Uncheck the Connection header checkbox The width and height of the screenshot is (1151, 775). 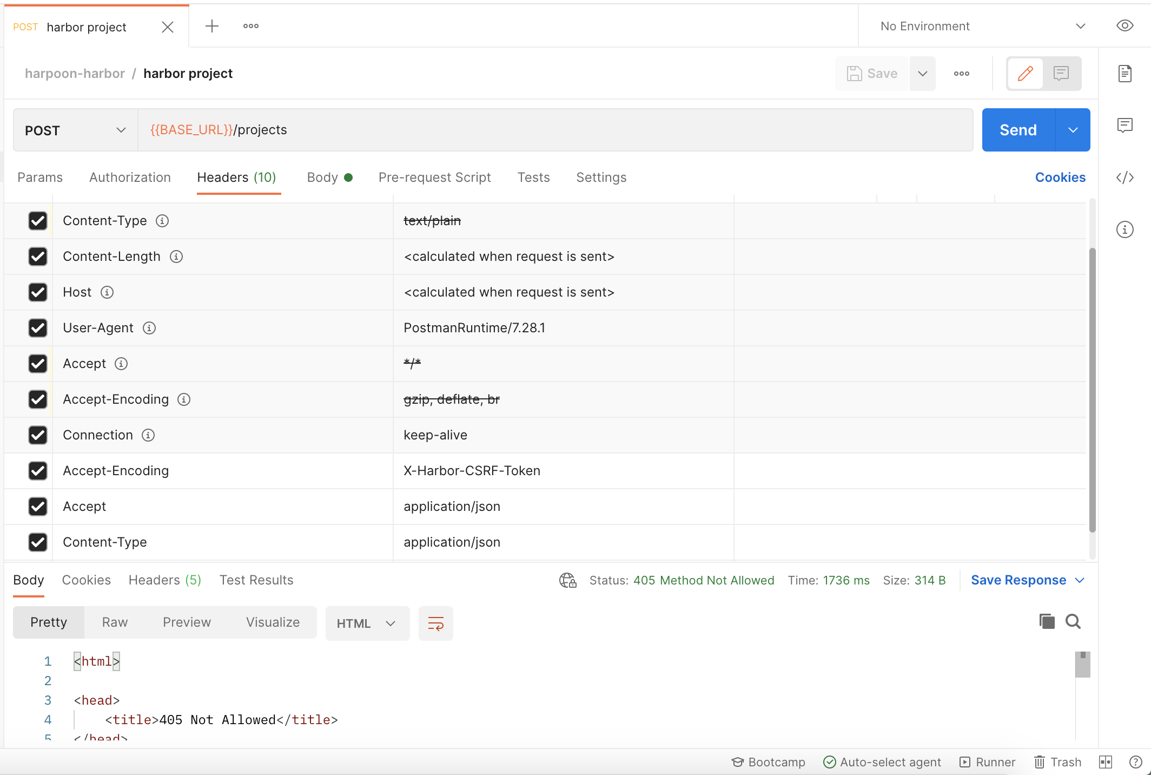[x=38, y=435]
